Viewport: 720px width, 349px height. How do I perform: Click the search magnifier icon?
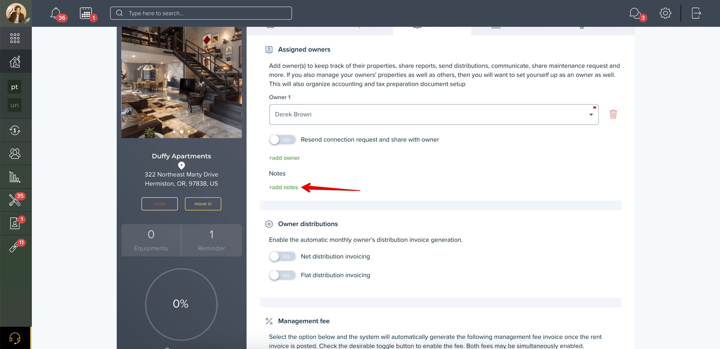coord(119,13)
